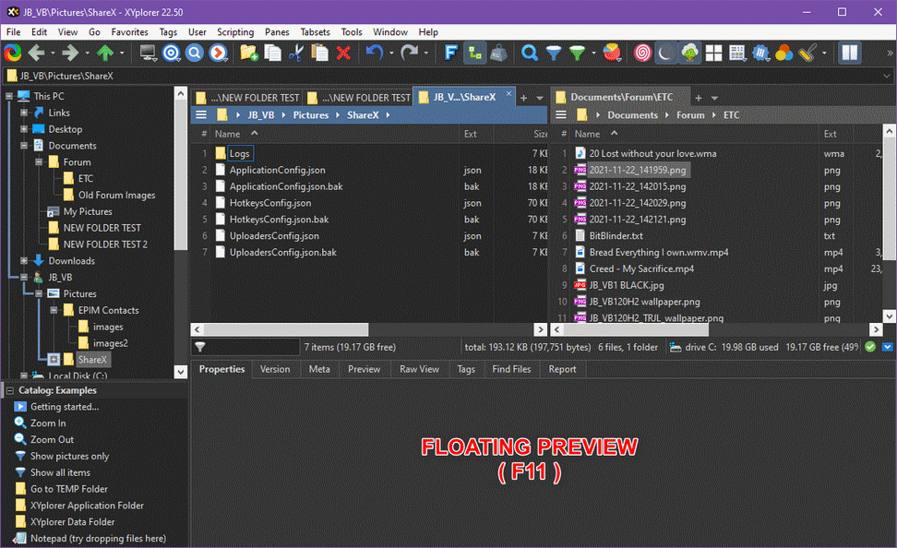The height and width of the screenshot is (548, 897).
Task: Open the Tabsets menu
Action: click(316, 32)
